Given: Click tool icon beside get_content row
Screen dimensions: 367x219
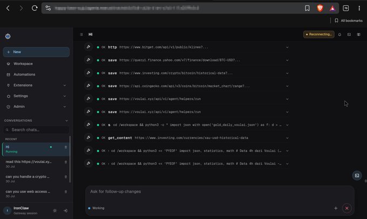Looking at the screenshot, I should (x=89, y=138).
